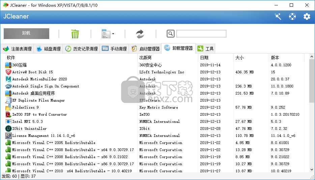
Task: Select IObit Uninstaller program name
Action: pos(29,129)
